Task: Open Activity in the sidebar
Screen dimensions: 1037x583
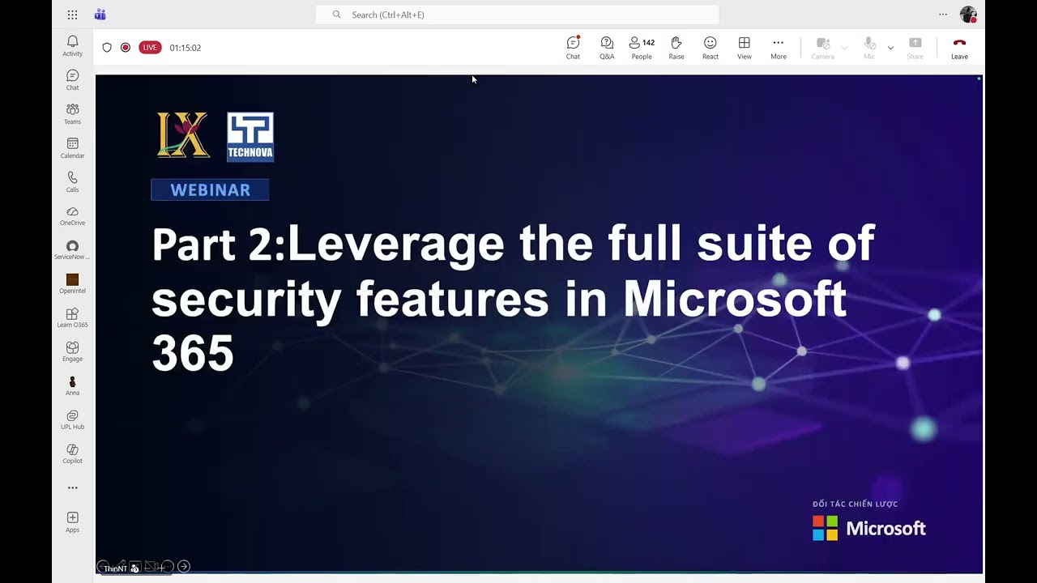Action: tap(73, 46)
